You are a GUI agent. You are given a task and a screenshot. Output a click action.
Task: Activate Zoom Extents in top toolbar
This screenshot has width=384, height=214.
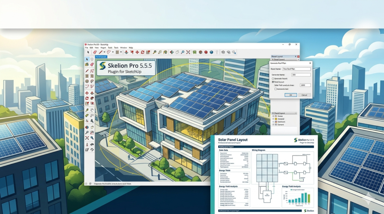pos(188,52)
